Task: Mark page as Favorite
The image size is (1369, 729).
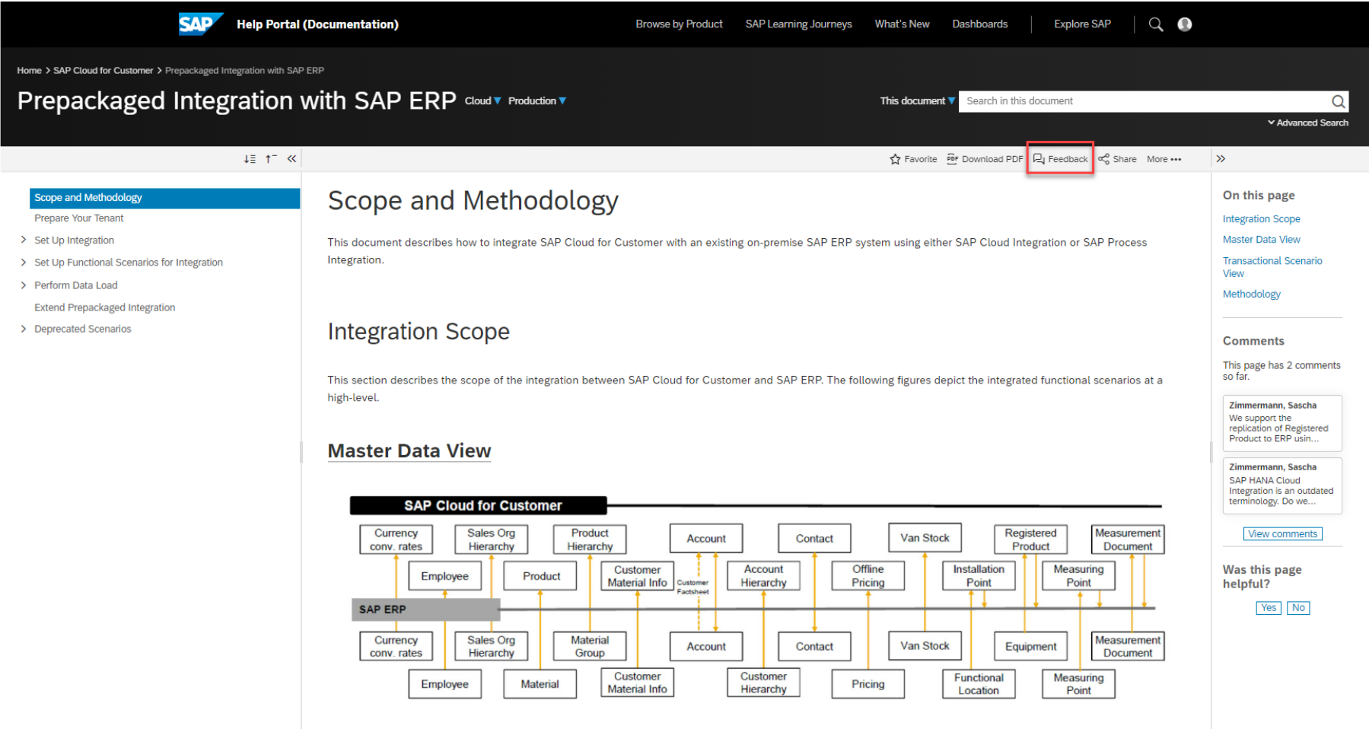Action: point(913,159)
